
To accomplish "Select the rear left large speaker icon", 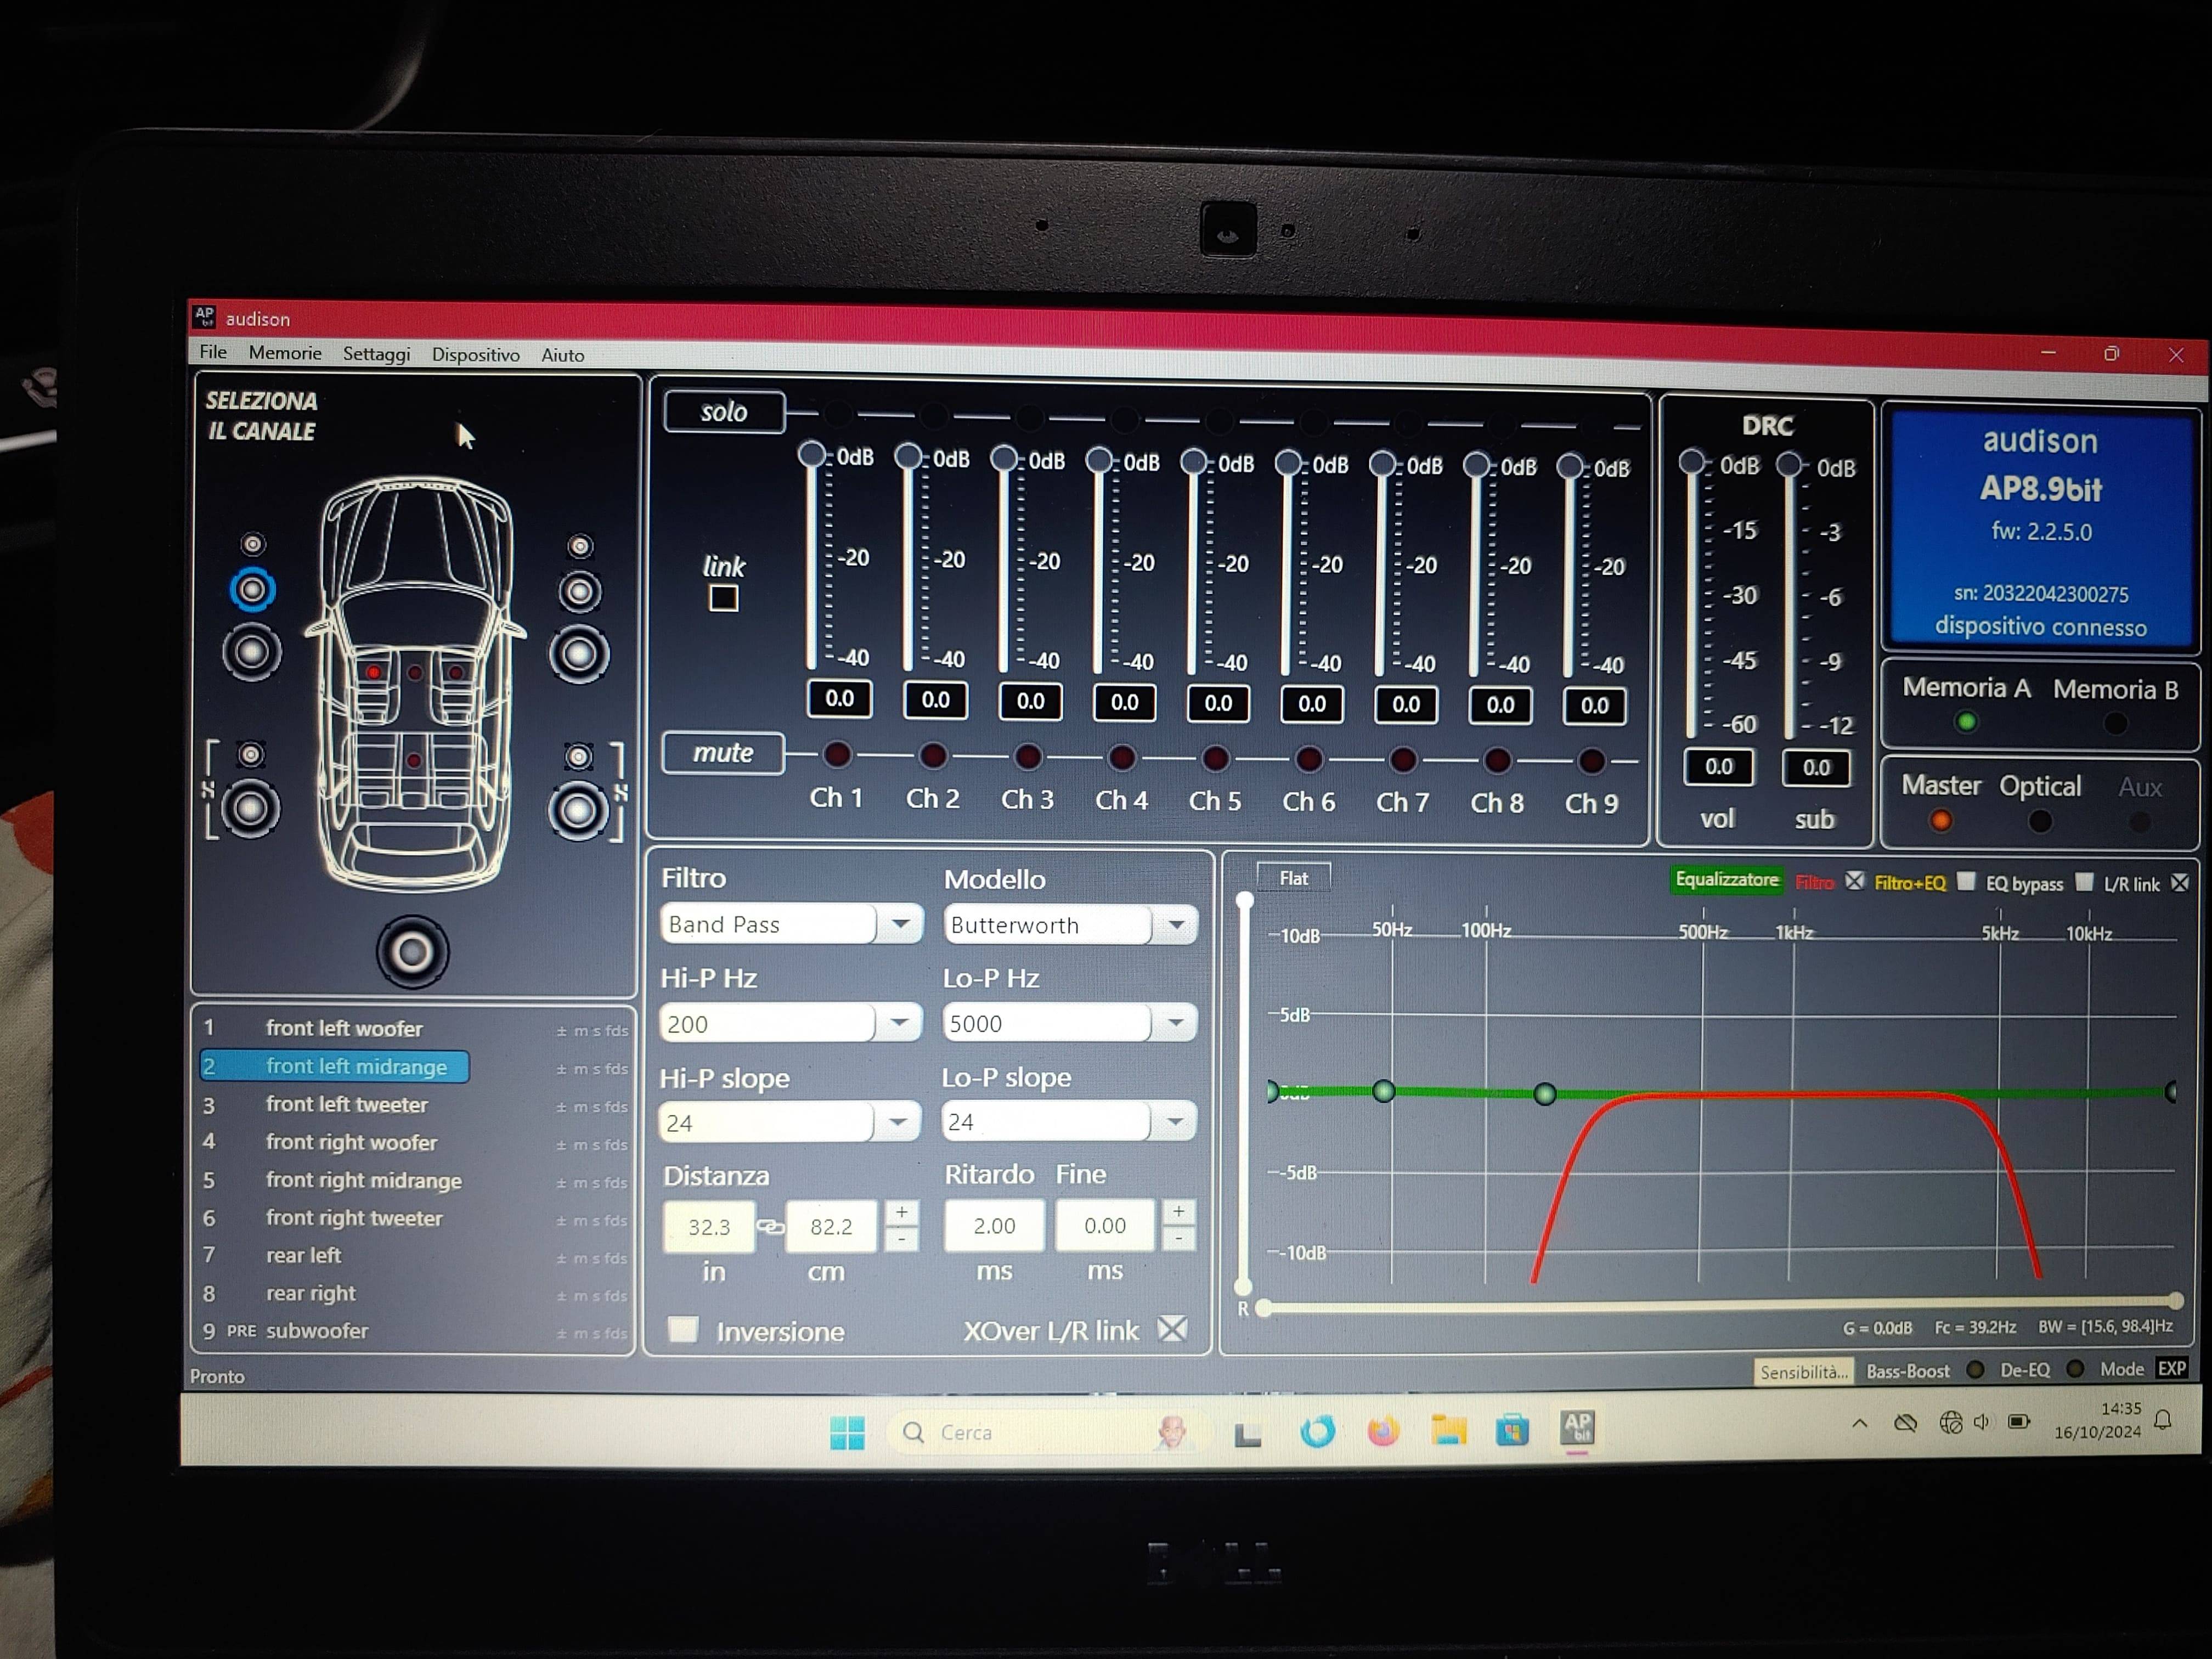I will (x=250, y=808).
